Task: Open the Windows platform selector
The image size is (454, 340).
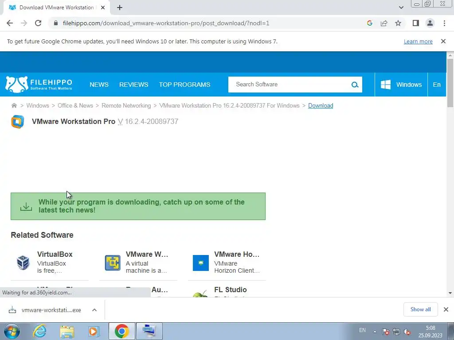Action: click(401, 85)
